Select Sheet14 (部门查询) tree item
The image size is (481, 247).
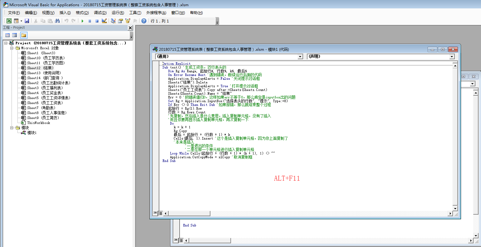45,78
